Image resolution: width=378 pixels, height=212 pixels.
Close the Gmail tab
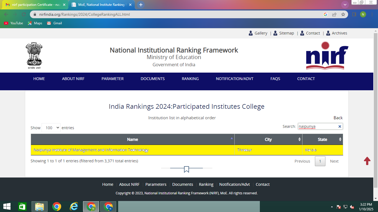coord(64,5)
